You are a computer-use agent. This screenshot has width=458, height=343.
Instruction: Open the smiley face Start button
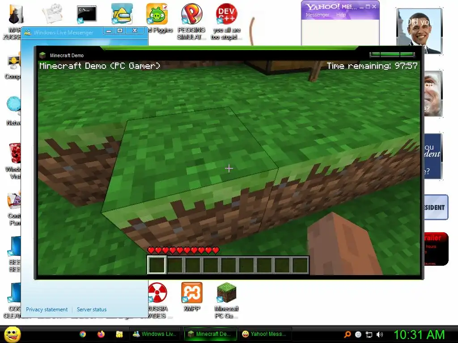tap(12, 334)
